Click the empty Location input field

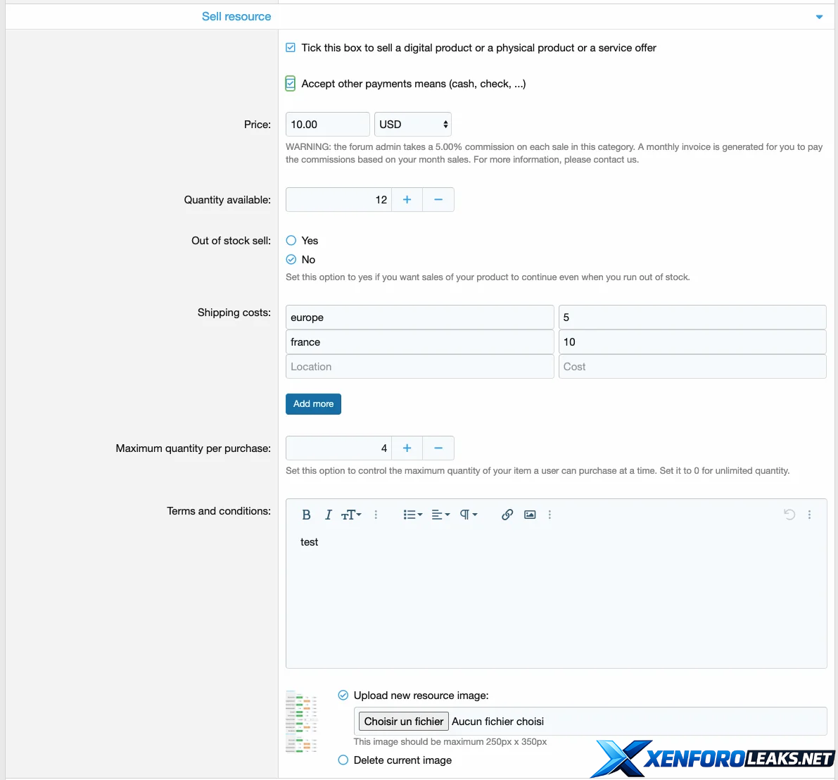[419, 367]
